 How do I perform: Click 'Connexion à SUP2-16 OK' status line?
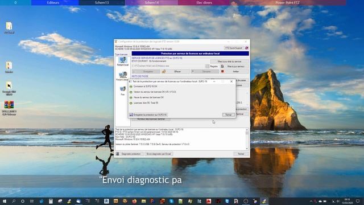click(146, 87)
